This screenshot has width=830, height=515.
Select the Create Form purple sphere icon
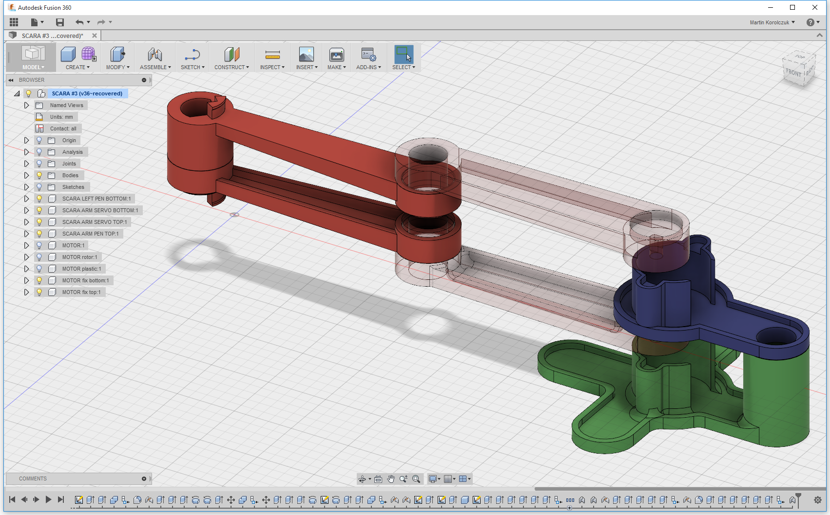tap(89, 54)
